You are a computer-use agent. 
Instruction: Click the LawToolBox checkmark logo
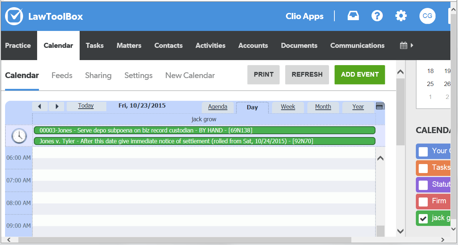point(14,16)
